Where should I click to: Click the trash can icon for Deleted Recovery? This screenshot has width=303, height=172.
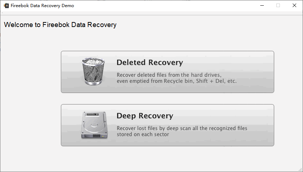93,71
